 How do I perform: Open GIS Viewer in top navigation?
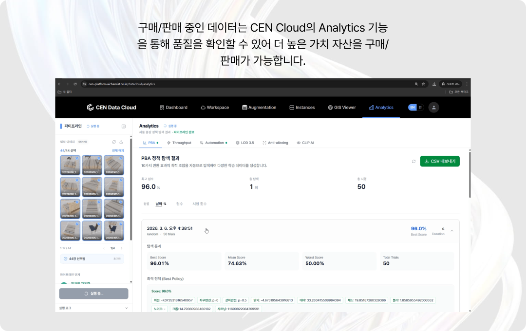tap(342, 107)
